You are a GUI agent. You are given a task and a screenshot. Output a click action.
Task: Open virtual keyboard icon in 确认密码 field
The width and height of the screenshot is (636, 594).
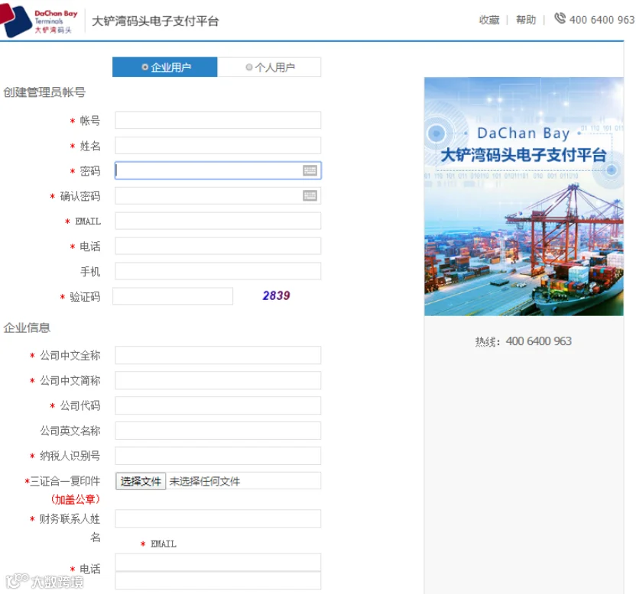click(310, 195)
